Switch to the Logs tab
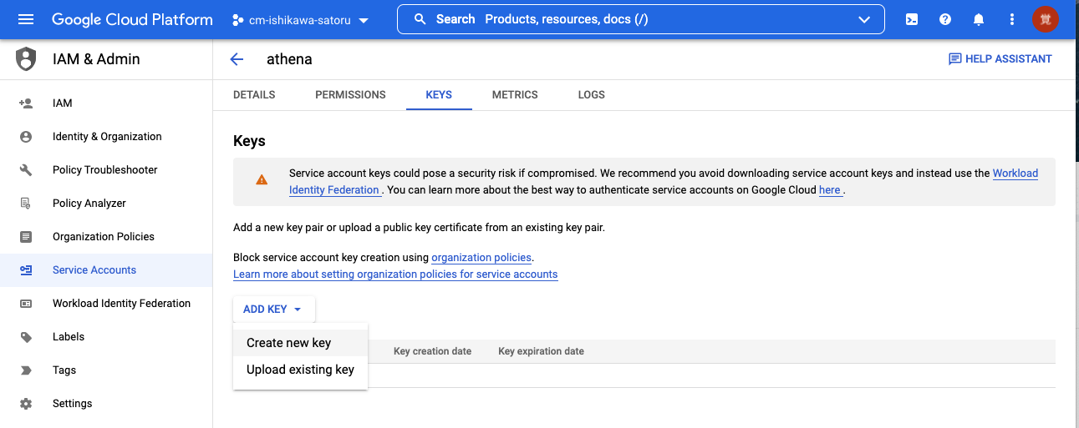Image resolution: width=1079 pixels, height=428 pixels. tap(591, 95)
